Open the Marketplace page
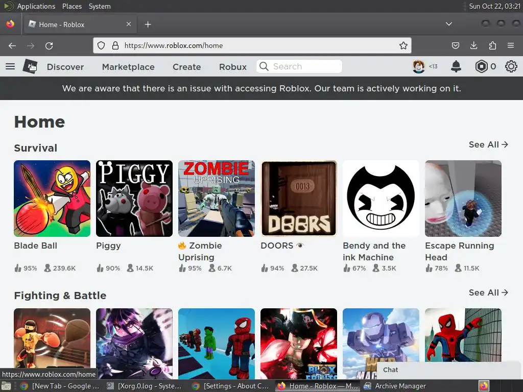Image resolution: width=523 pixels, height=392 pixels. (128, 67)
